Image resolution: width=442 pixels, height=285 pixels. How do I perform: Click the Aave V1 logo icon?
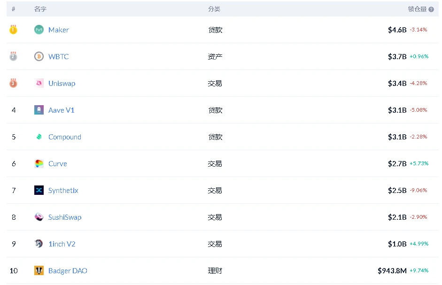pos(39,110)
